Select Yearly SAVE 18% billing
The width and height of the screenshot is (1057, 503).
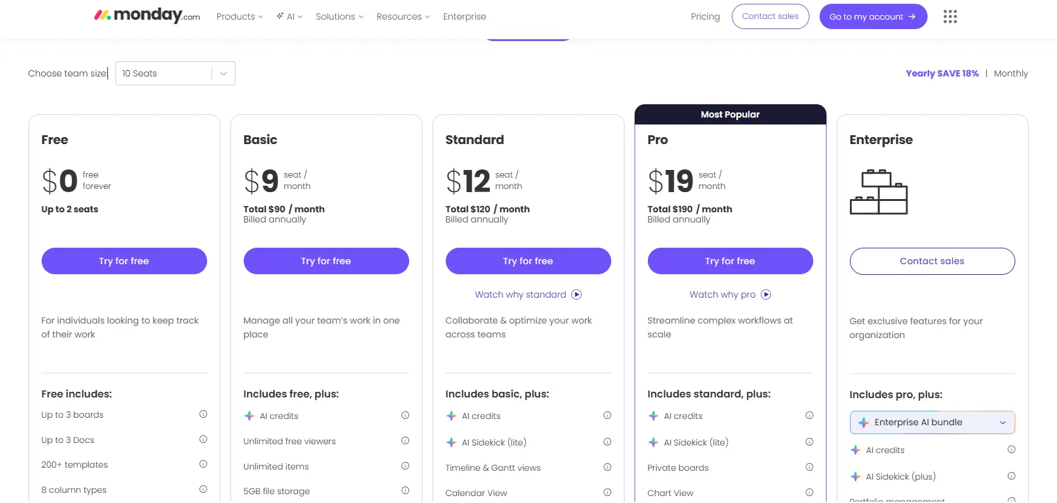click(941, 73)
